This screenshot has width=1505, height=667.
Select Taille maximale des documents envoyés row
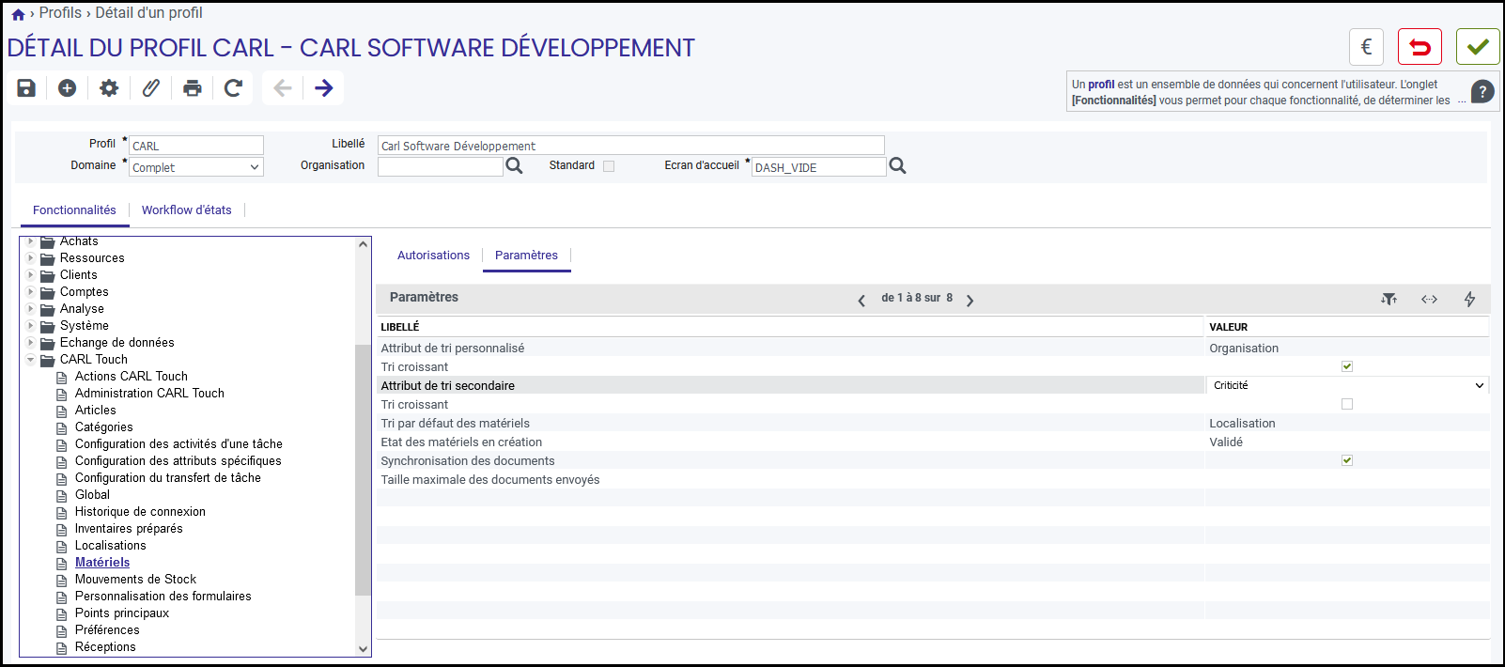click(x=933, y=479)
